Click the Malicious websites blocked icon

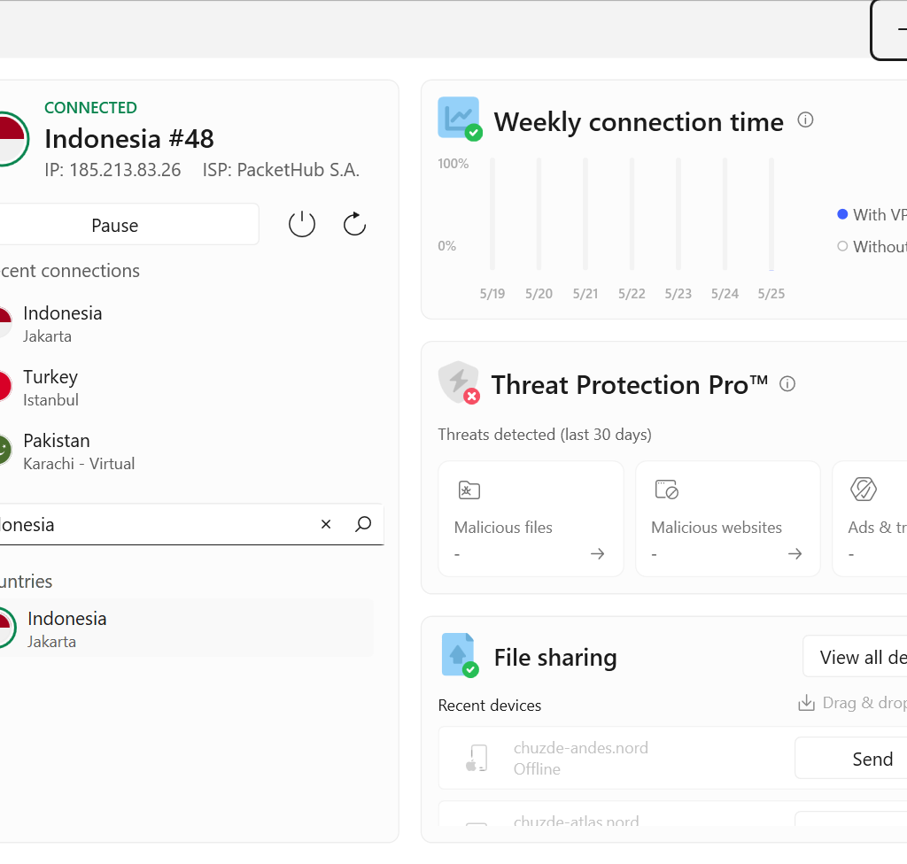coord(666,490)
